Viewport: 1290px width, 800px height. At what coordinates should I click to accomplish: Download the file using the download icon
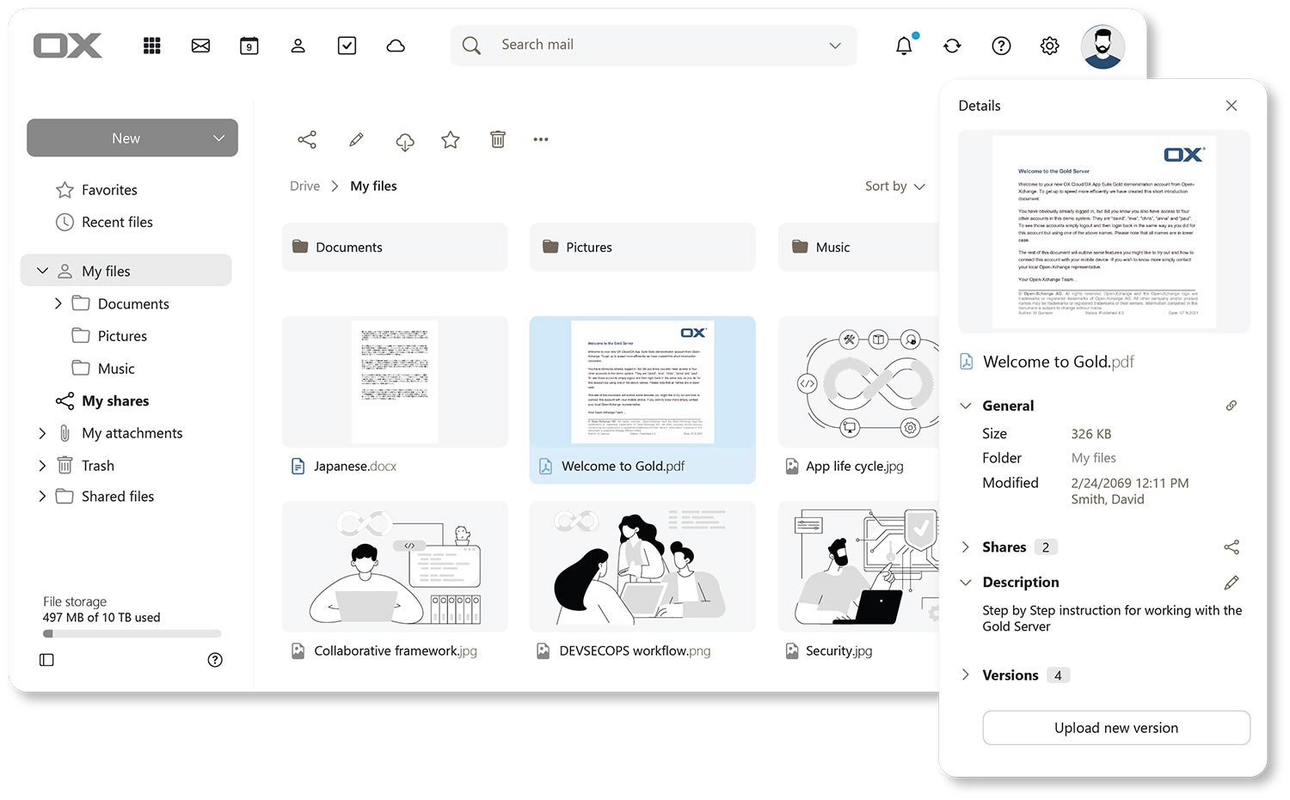tap(404, 140)
